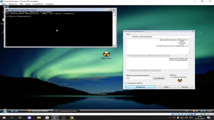Click the Vista taskbar clock 12:36

(x=210, y=111)
